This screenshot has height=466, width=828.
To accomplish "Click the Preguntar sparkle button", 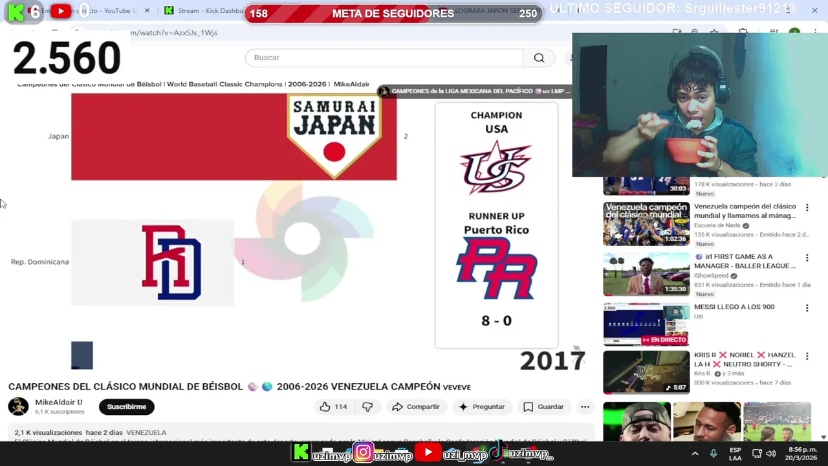I will [x=481, y=406].
